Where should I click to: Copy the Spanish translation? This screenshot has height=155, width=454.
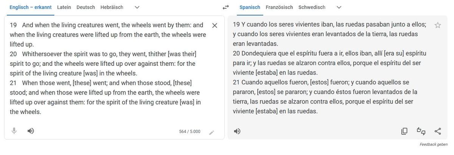click(404, 131)
